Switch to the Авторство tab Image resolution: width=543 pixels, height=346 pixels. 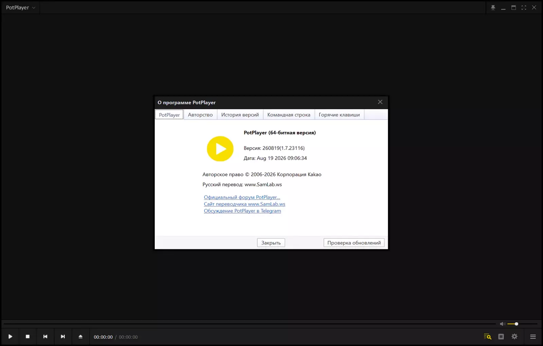200,115
